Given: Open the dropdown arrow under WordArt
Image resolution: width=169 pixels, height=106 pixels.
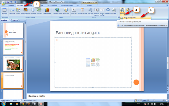Looking at the screenshot, I should [x=90, y=15].
